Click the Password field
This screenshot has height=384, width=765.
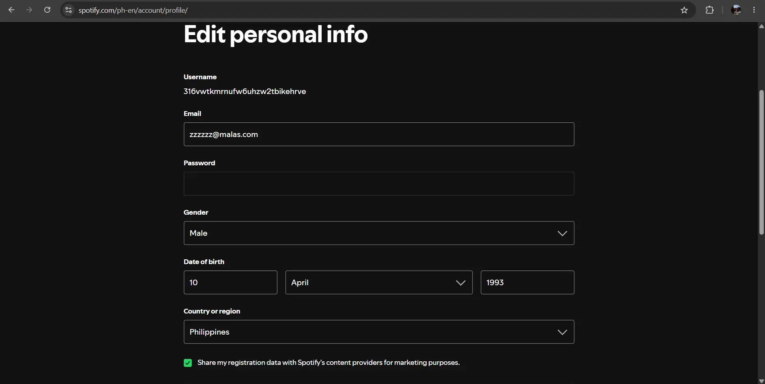click(x=379, y=184)
